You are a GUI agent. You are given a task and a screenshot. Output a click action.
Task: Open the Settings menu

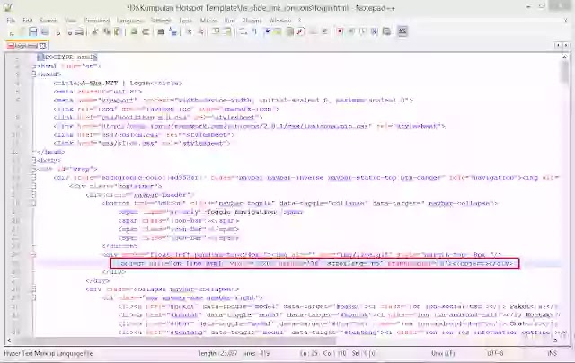tap(161, 21)
